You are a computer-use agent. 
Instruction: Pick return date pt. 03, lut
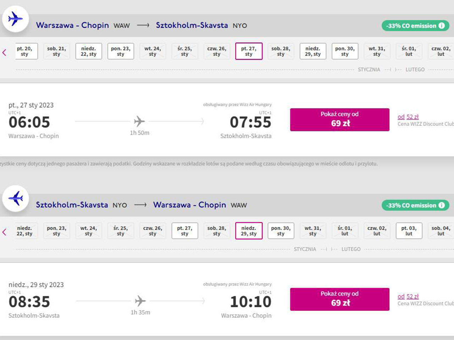coord(409,231)
